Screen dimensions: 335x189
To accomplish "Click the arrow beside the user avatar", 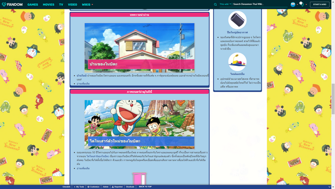I will (x=297, y=4).
